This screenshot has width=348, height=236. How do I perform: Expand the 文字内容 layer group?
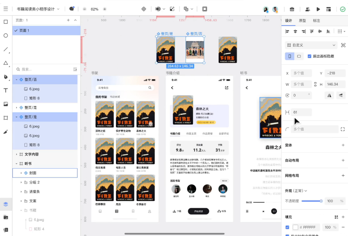click(17, 154)
